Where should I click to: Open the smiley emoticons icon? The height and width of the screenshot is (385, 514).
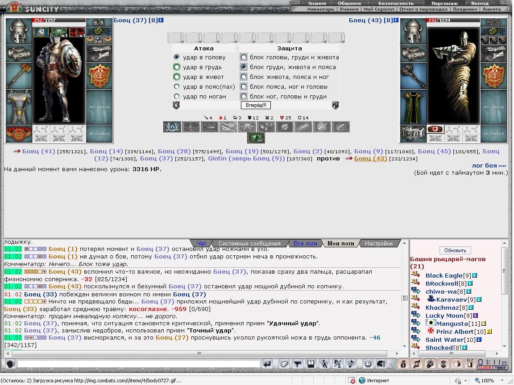point(368,364)
